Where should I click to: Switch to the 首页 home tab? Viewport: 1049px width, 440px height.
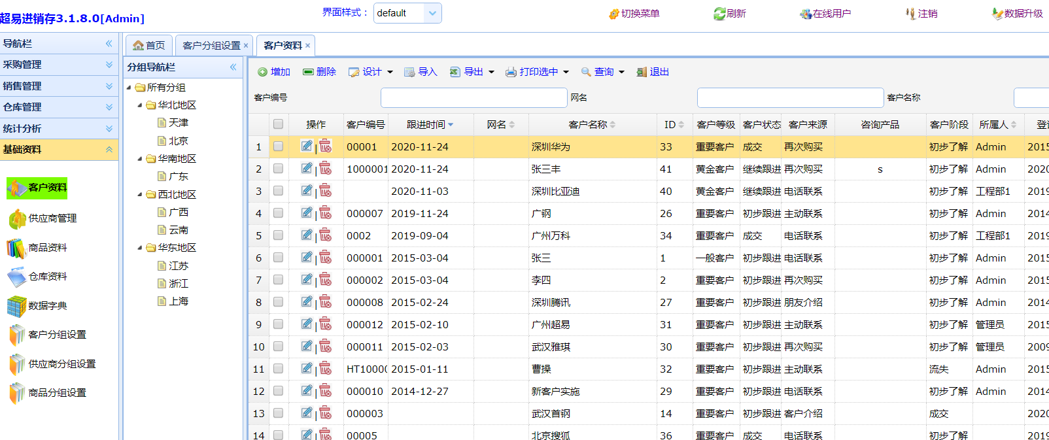point(149,46)
